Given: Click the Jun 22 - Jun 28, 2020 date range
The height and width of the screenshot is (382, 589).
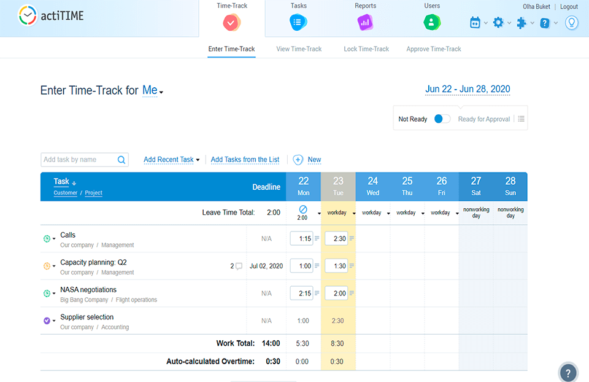Looking at the screenshot, I should 468,89.
